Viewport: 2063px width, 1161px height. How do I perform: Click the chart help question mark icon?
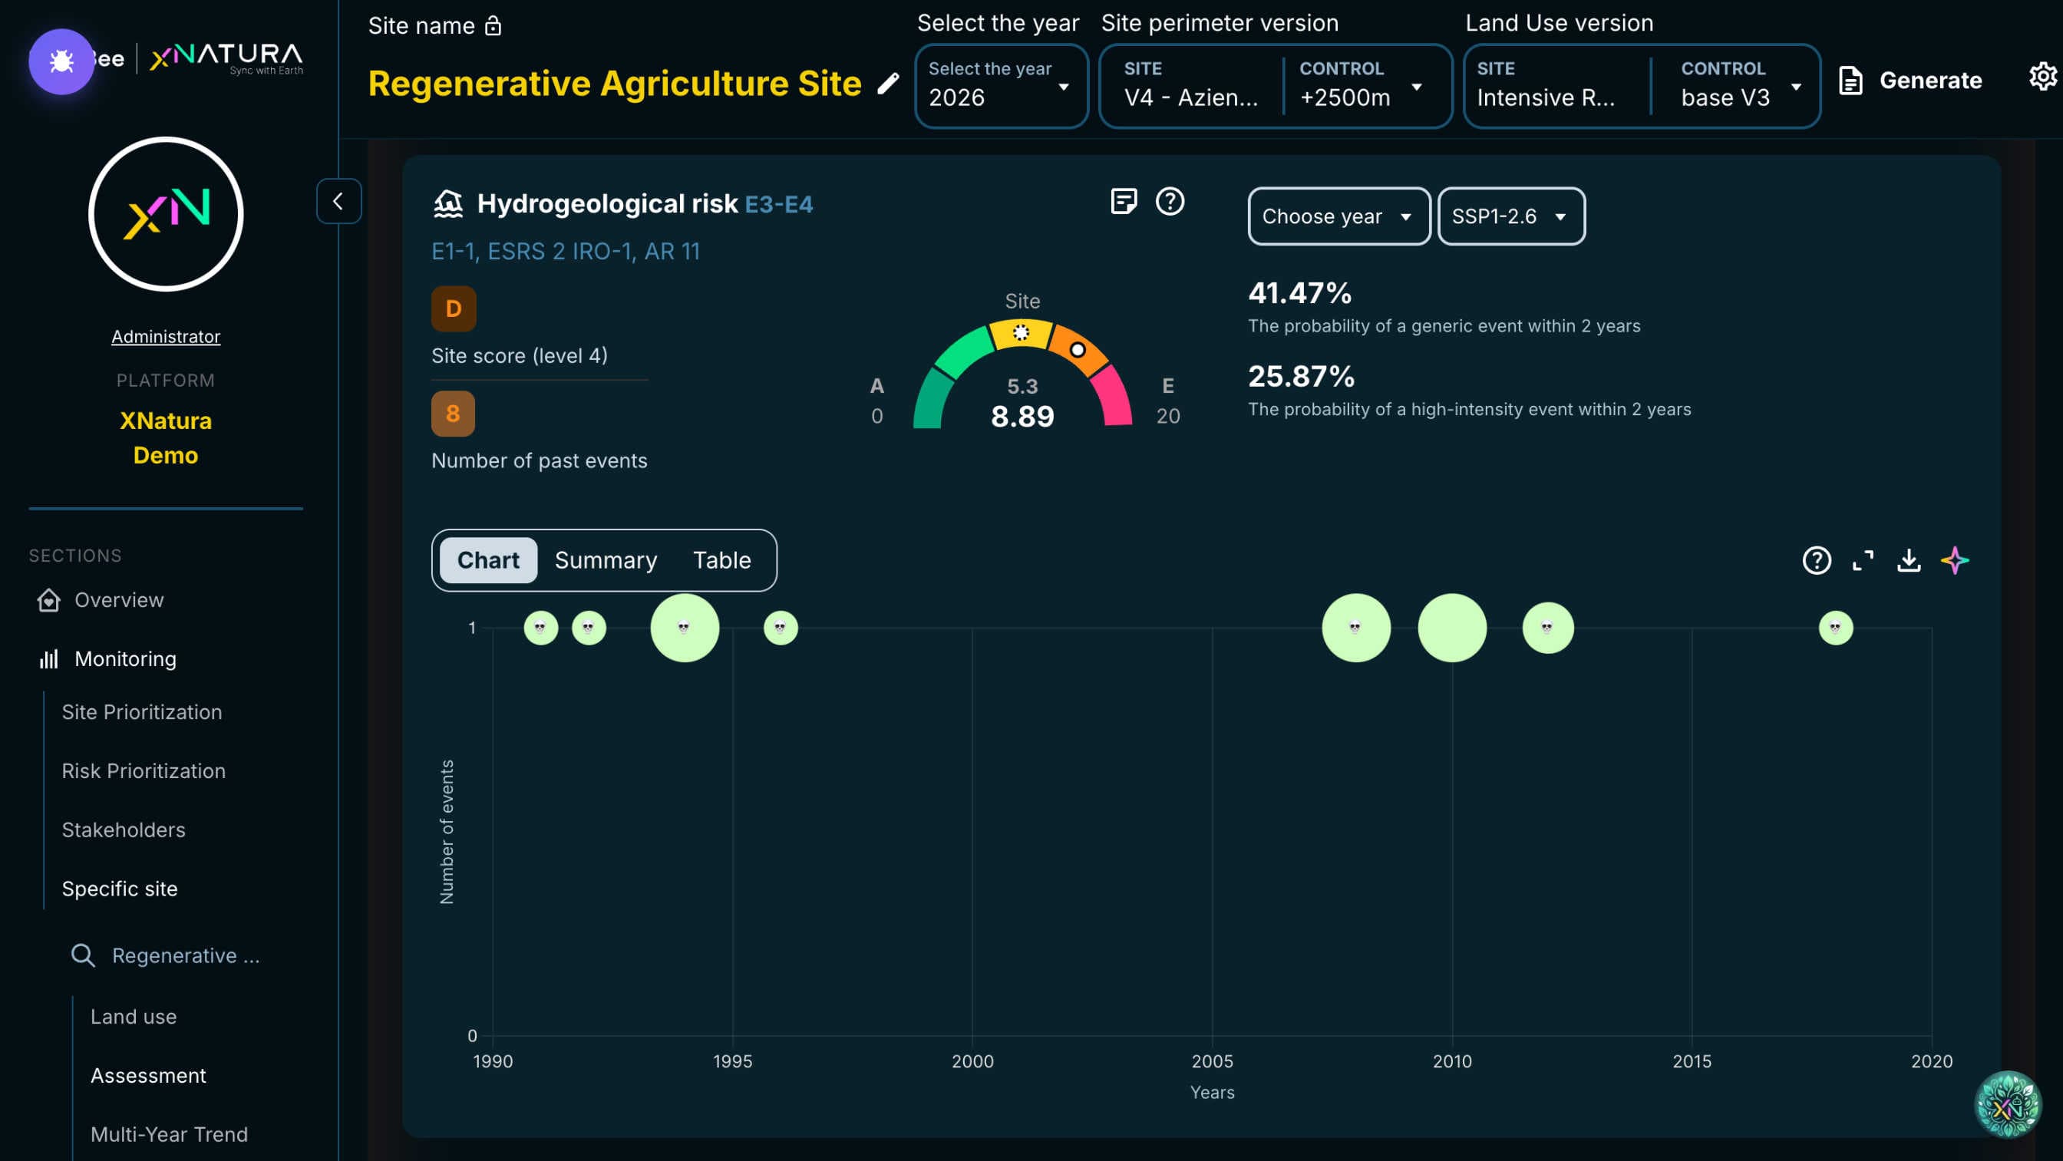1817,559
